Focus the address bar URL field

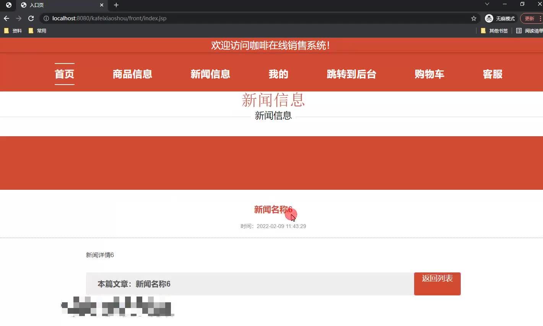[260, 18]
